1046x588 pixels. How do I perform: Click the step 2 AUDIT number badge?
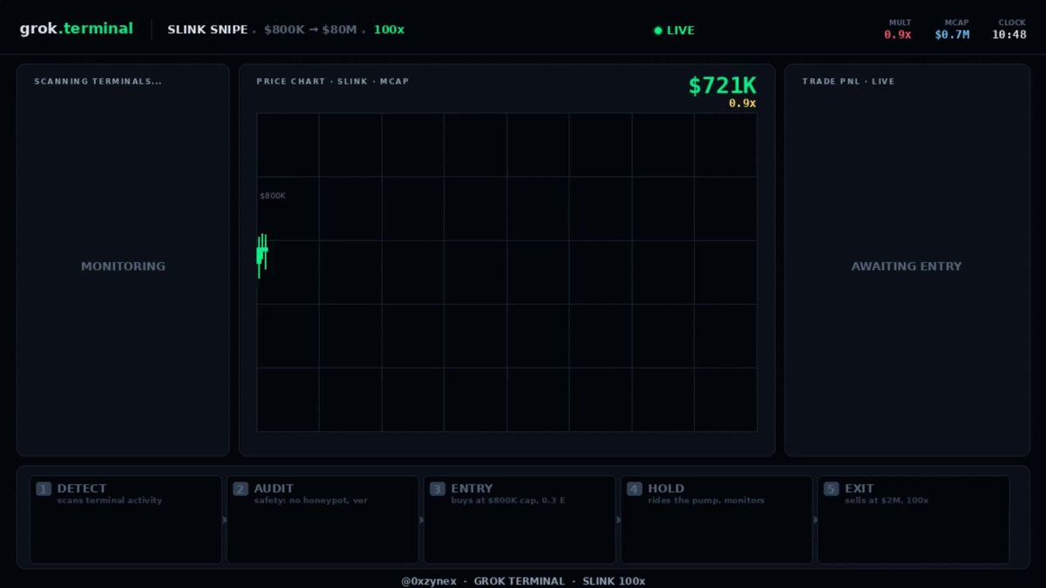pos(241,489)
